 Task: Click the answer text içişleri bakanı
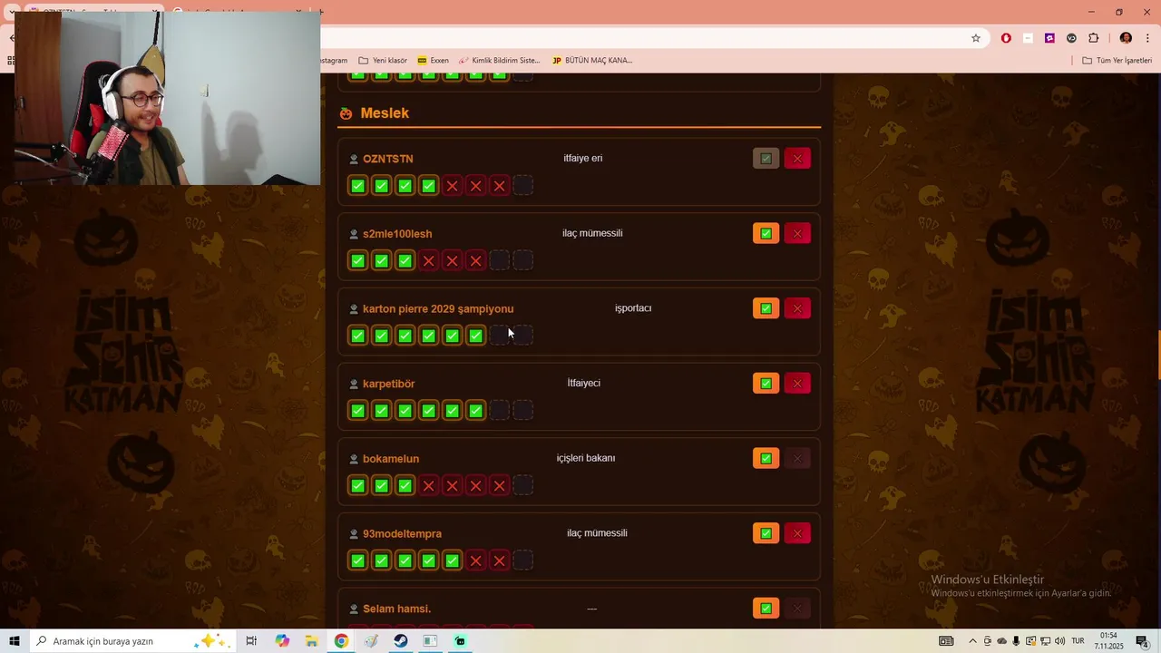(x=586, y=458)
